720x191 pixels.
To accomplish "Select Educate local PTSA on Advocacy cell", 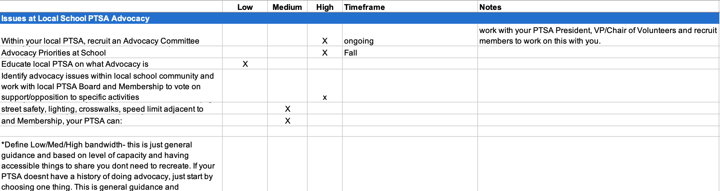I will 111,64.
